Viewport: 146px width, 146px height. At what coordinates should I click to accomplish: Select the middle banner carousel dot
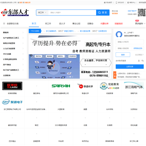(70, 77)
